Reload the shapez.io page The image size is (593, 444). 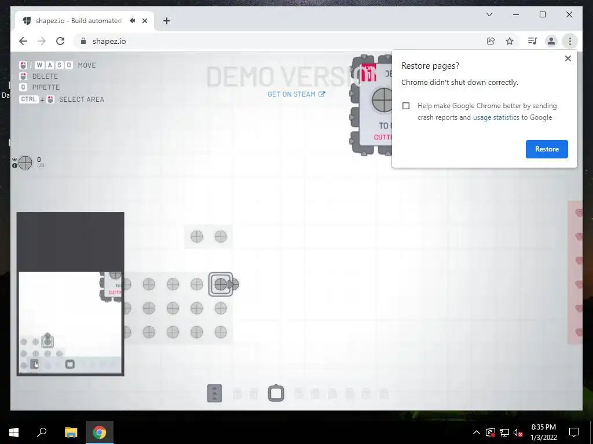pos(60,41)
